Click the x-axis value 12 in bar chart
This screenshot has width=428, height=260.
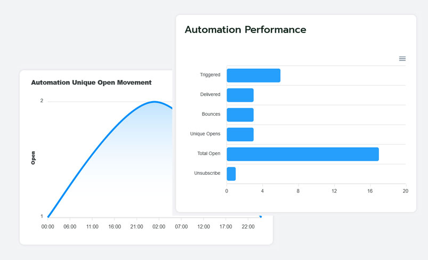[x=334, y=191]
